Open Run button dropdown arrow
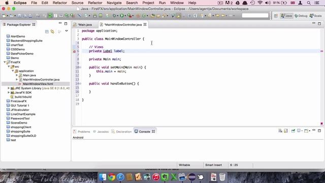The image size is (325, 183). [x=125, y=16]
